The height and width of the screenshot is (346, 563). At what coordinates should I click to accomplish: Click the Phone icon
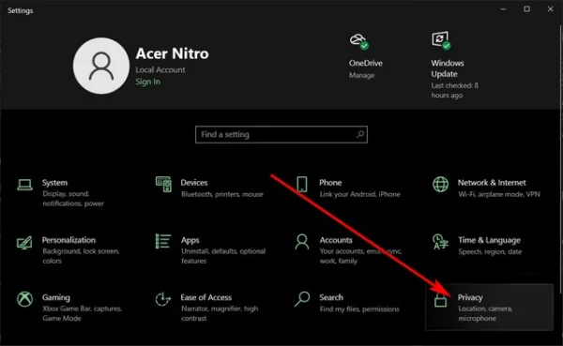pos(302,184)
